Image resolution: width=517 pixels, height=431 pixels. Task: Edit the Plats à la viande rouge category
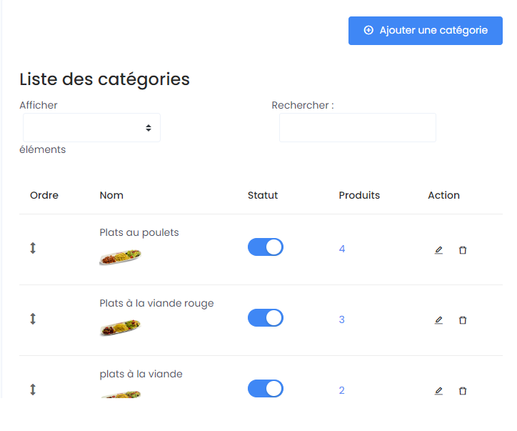438,320
